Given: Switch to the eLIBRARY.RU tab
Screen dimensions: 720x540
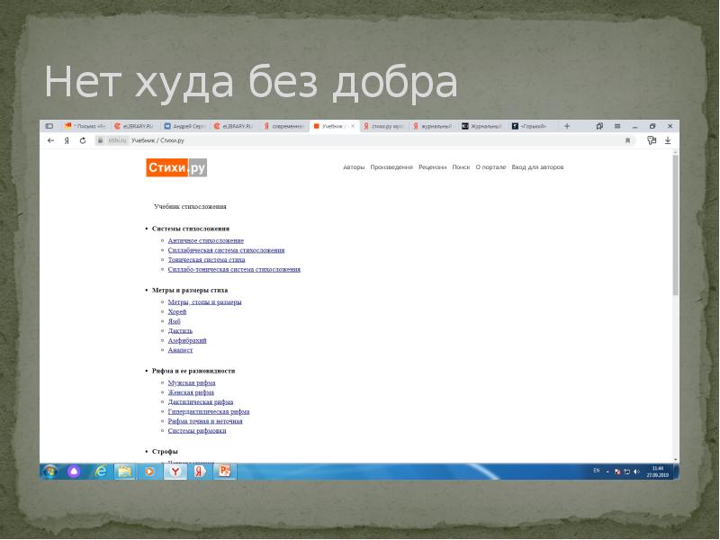Looking at the screenshot, I should pos(137,127).
